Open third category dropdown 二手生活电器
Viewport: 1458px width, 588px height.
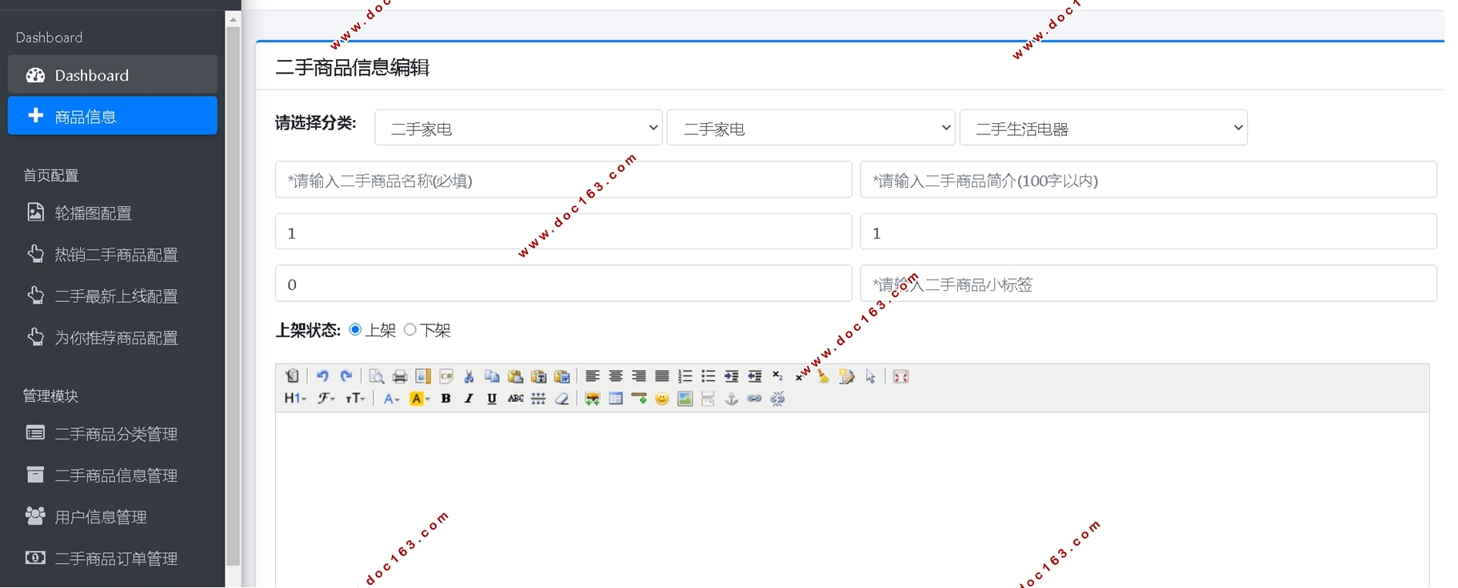coord(1104,128)
